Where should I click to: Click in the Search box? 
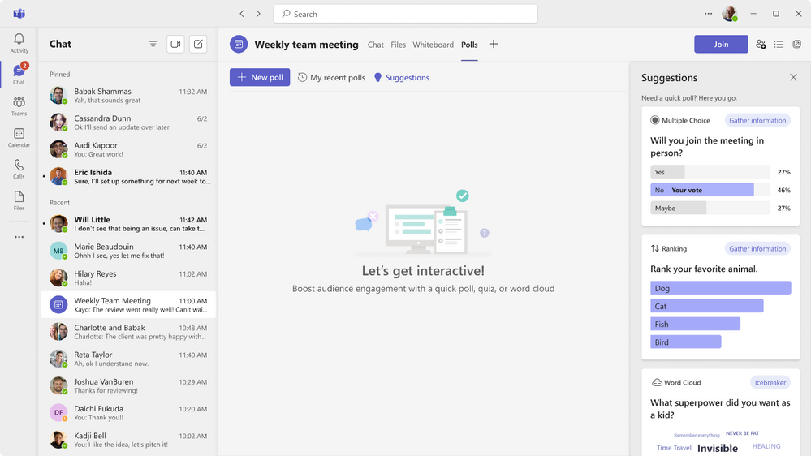pos(406,14)
